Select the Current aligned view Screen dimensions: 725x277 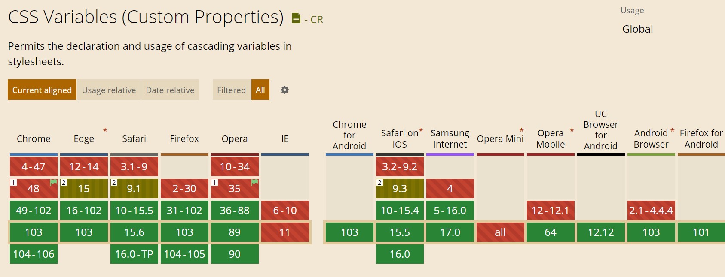pyautogui.click(x=42, y=90)
